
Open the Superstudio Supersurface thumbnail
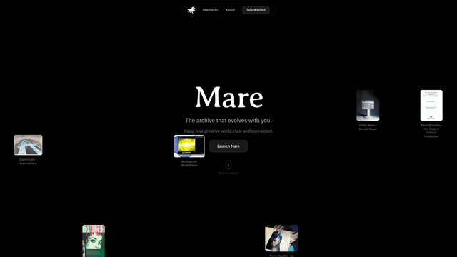click(x=28, y=145)
